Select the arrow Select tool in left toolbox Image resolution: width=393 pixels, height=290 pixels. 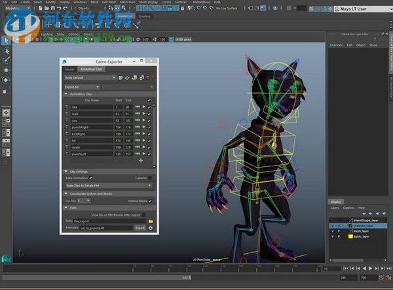(x=7, y=41)
